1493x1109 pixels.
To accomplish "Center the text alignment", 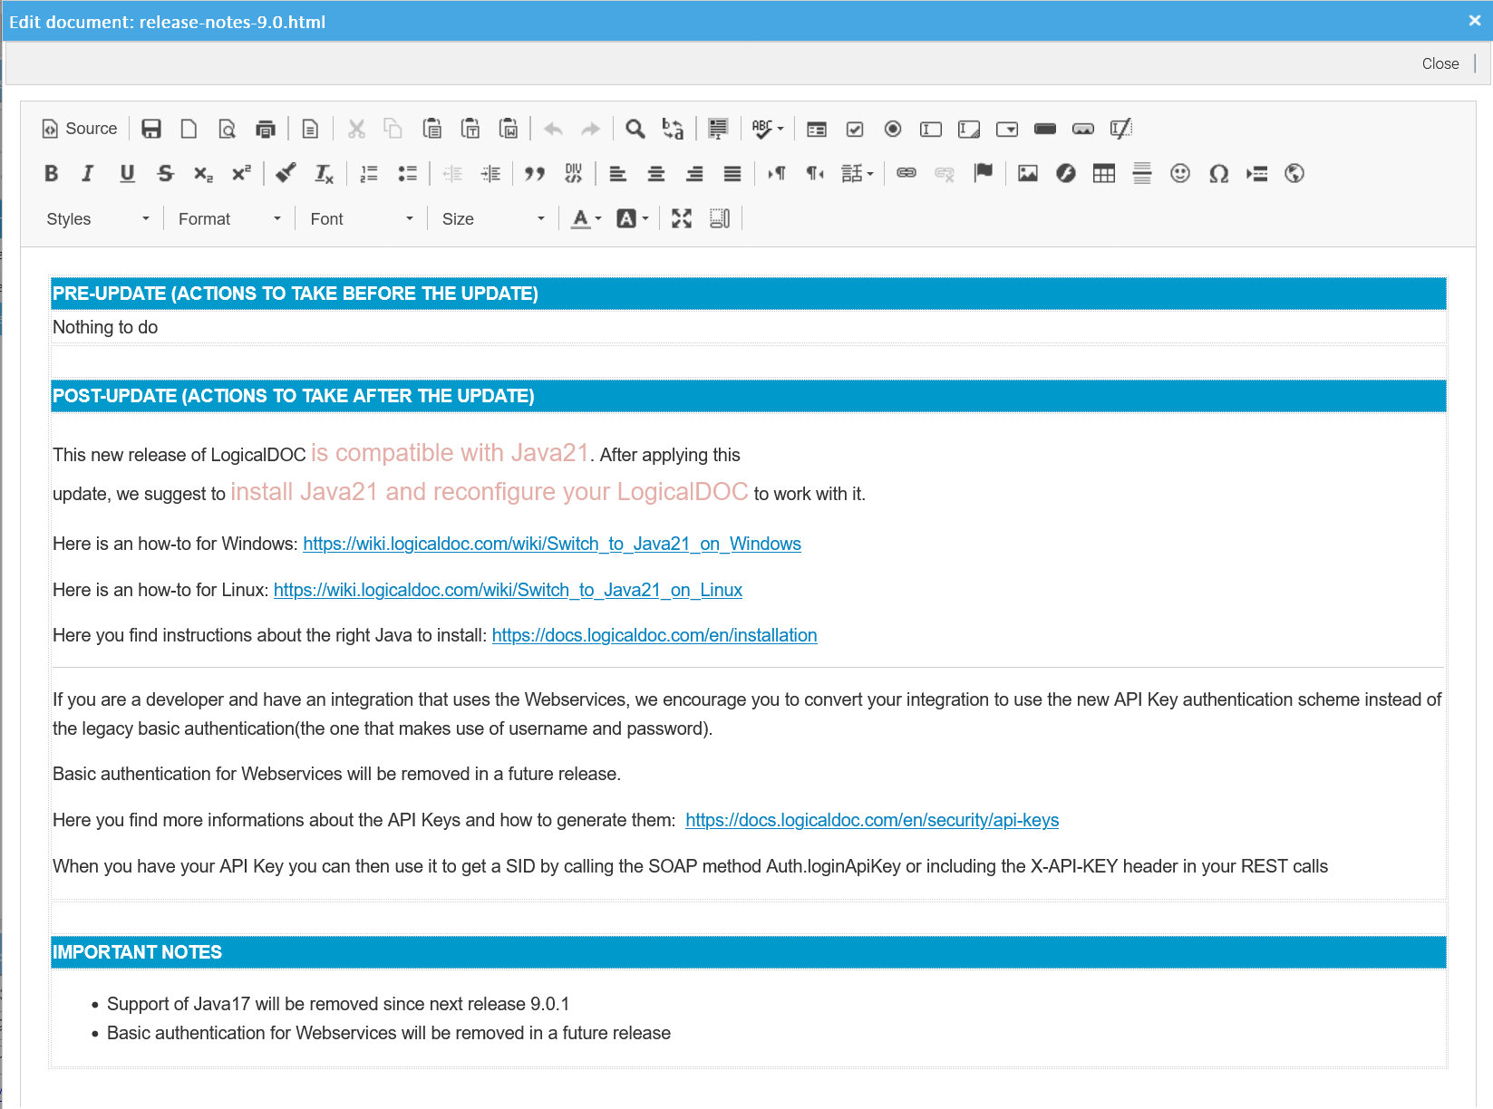I will pos(656,173).
